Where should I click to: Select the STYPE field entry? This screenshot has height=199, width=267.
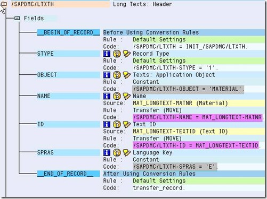[x=68, y=54]
